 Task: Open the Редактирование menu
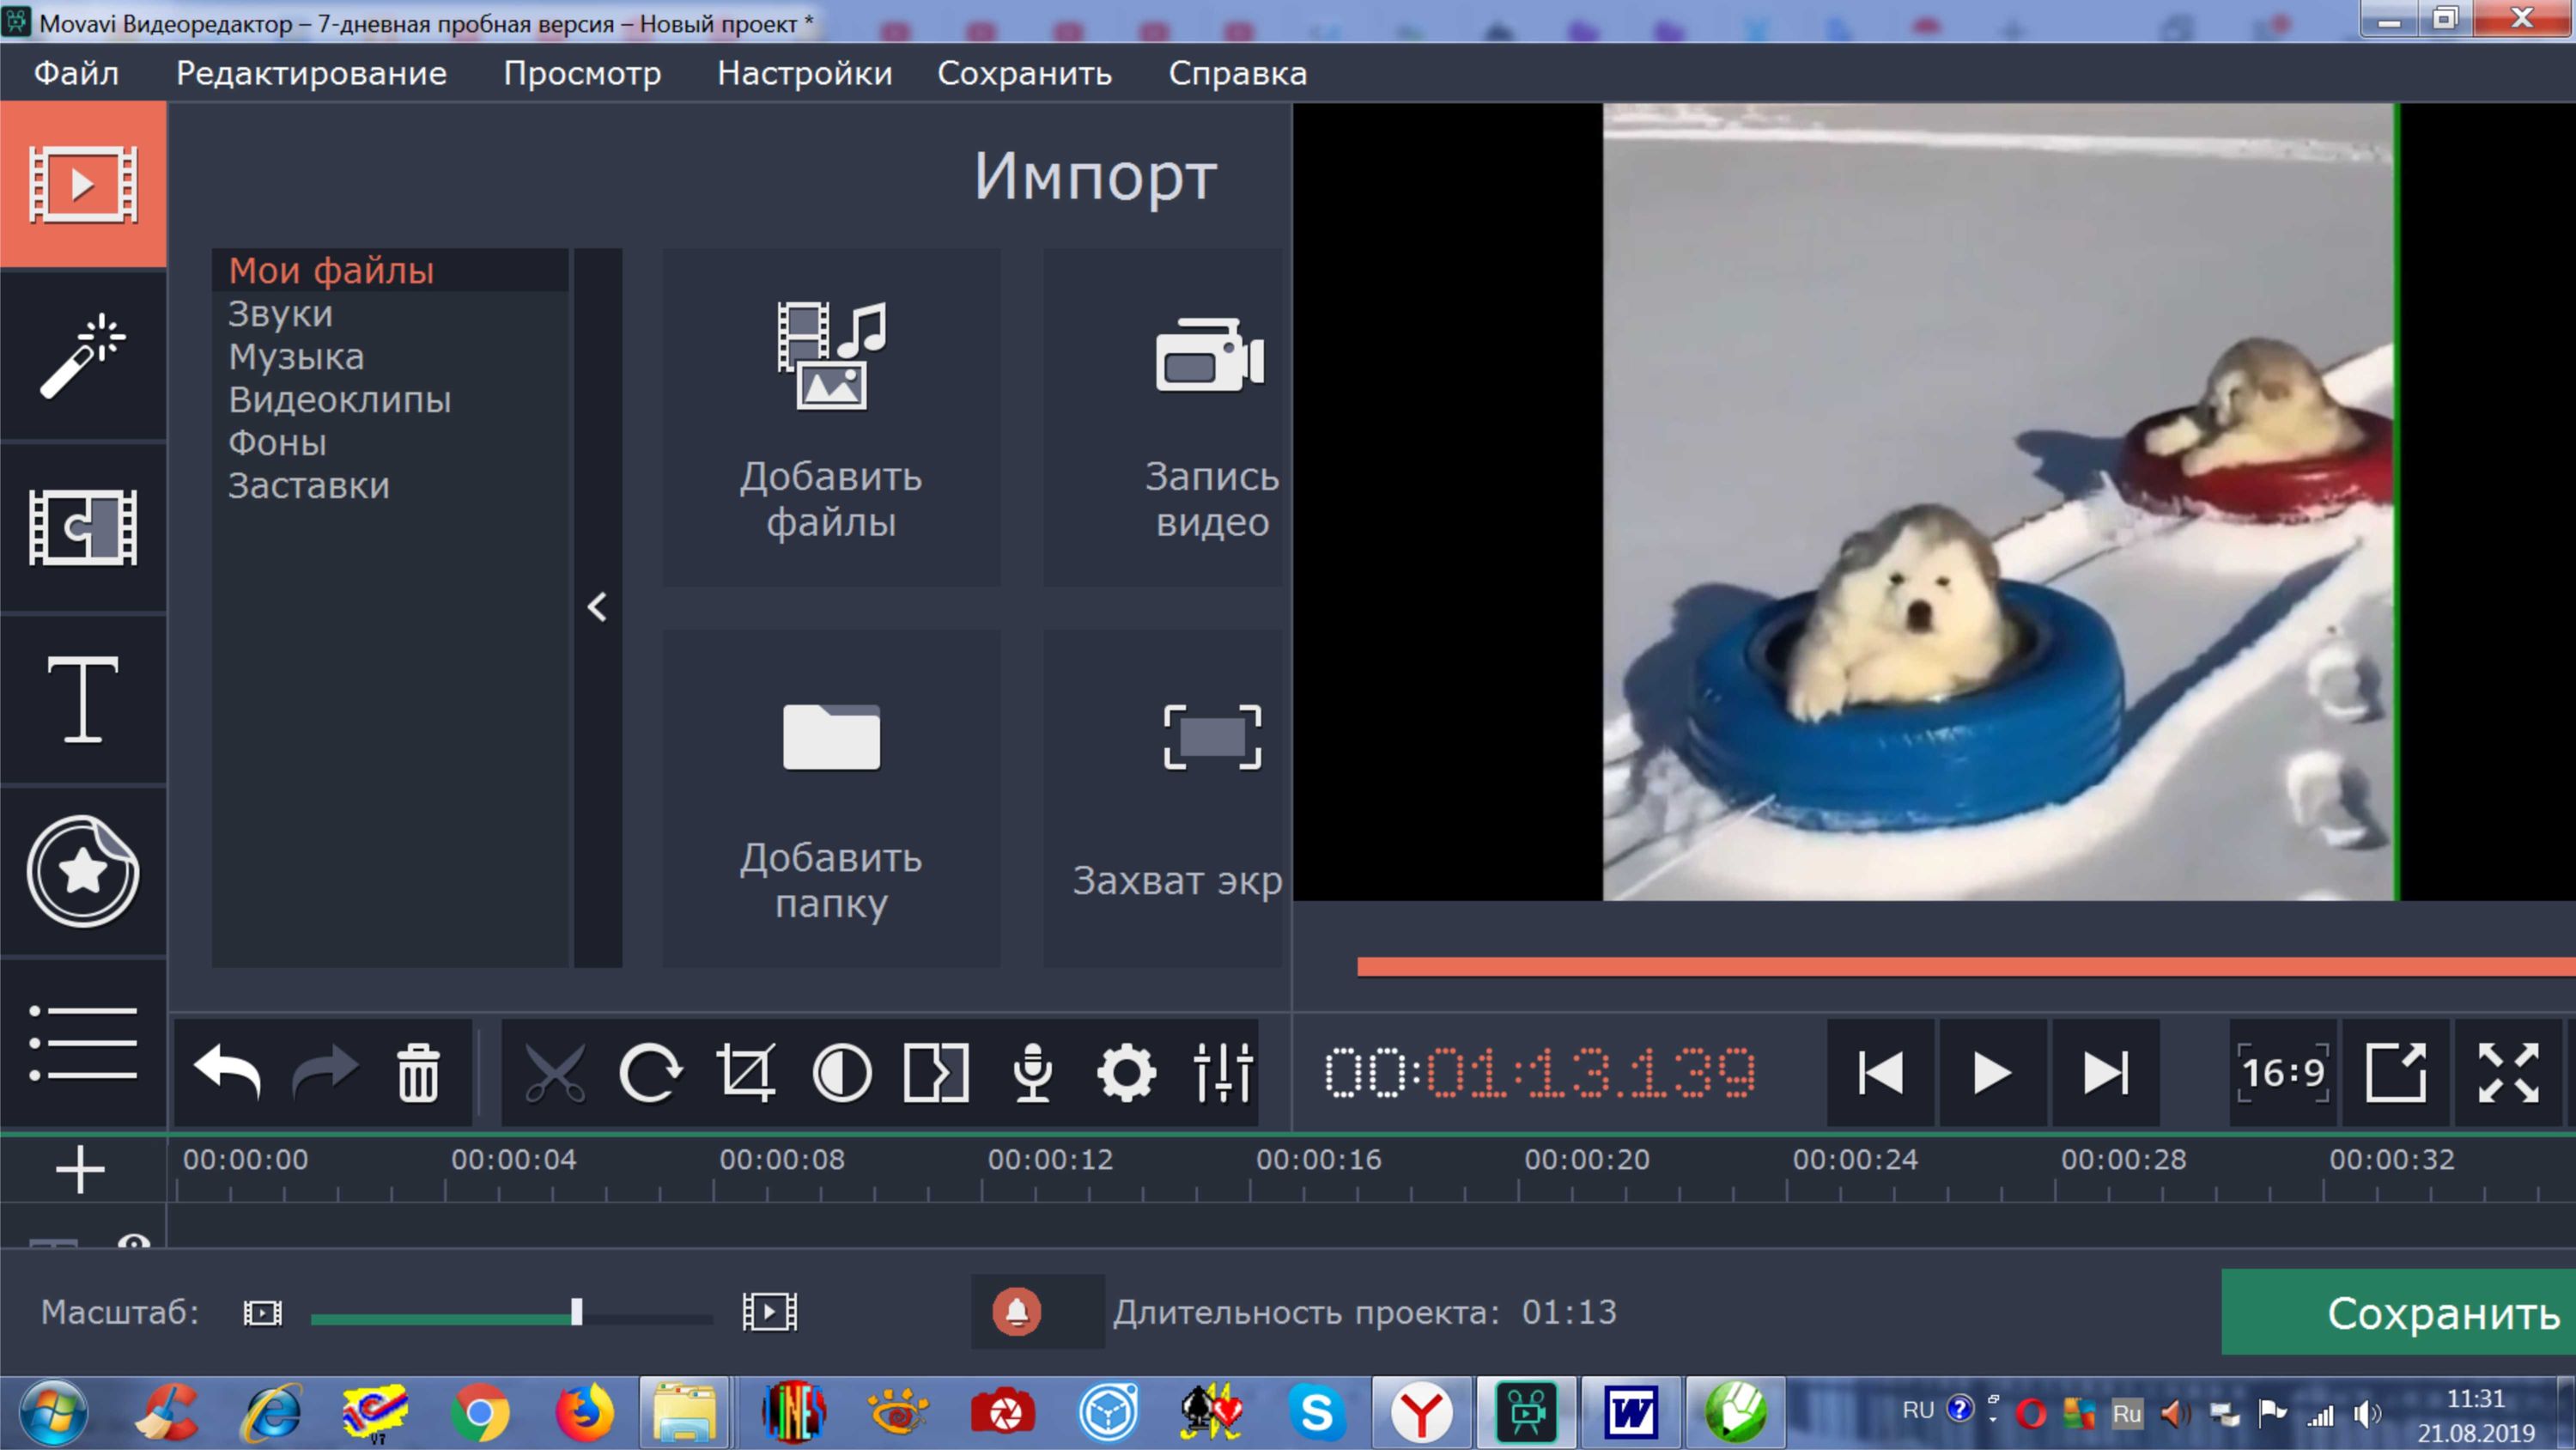click(311, 73)
